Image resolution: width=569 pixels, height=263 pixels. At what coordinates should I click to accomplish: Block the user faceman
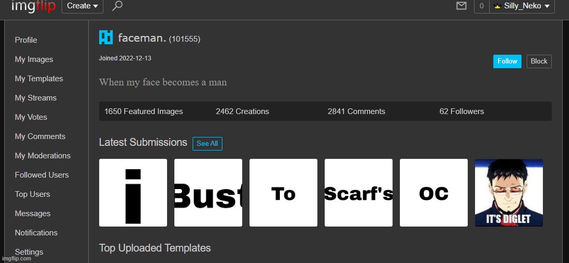click(539, 61)
